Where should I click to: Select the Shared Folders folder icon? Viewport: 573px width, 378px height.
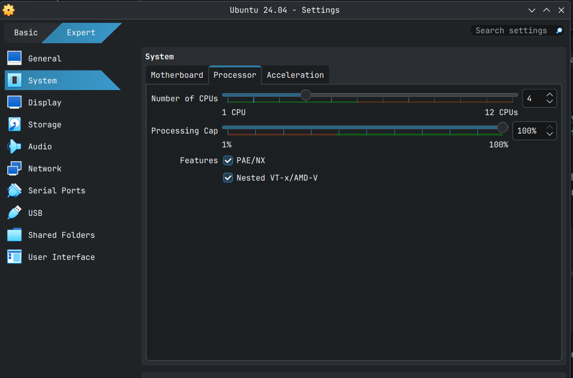point(14,235)
